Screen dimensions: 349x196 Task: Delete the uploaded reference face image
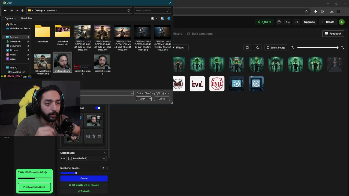click(99, 118)
